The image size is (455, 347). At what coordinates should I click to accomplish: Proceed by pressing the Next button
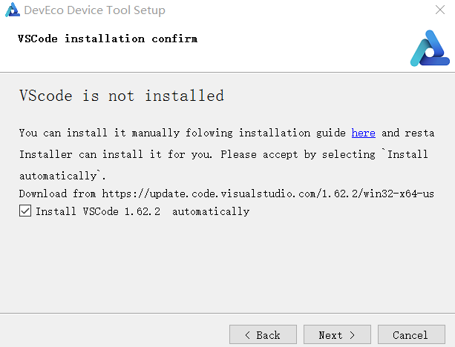click(337, 335)
